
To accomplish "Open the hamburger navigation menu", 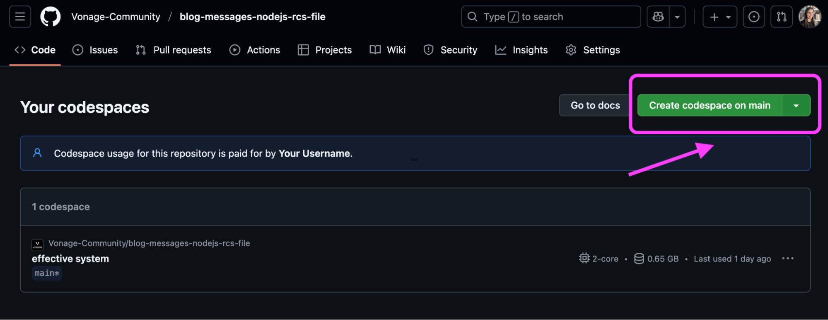I will pyautogui.click(x=20, y=17).
